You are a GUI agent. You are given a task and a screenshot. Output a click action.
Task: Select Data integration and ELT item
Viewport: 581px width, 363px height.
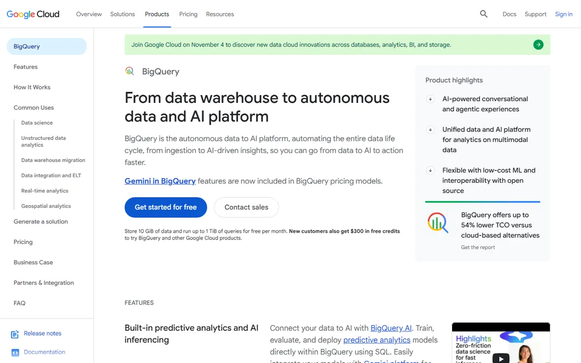(x=51, y=175)
